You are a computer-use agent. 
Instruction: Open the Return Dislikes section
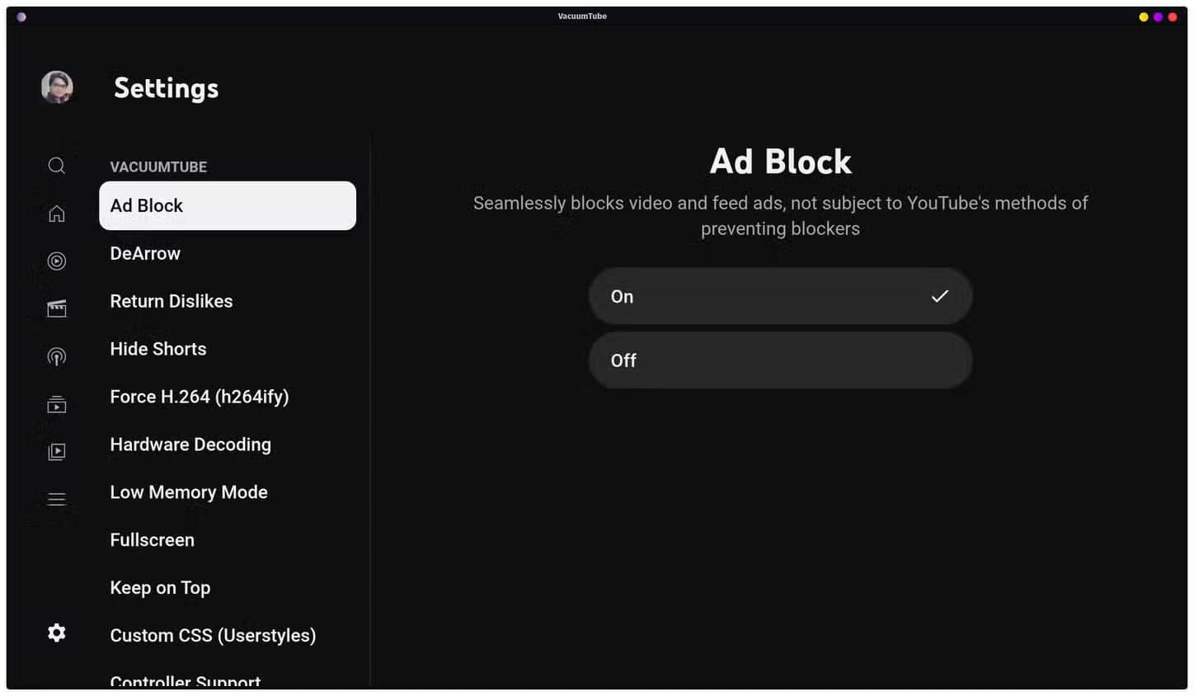coord(171,301)
